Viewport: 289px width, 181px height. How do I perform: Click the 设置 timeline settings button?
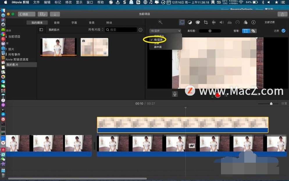click(x=284, y=103)
